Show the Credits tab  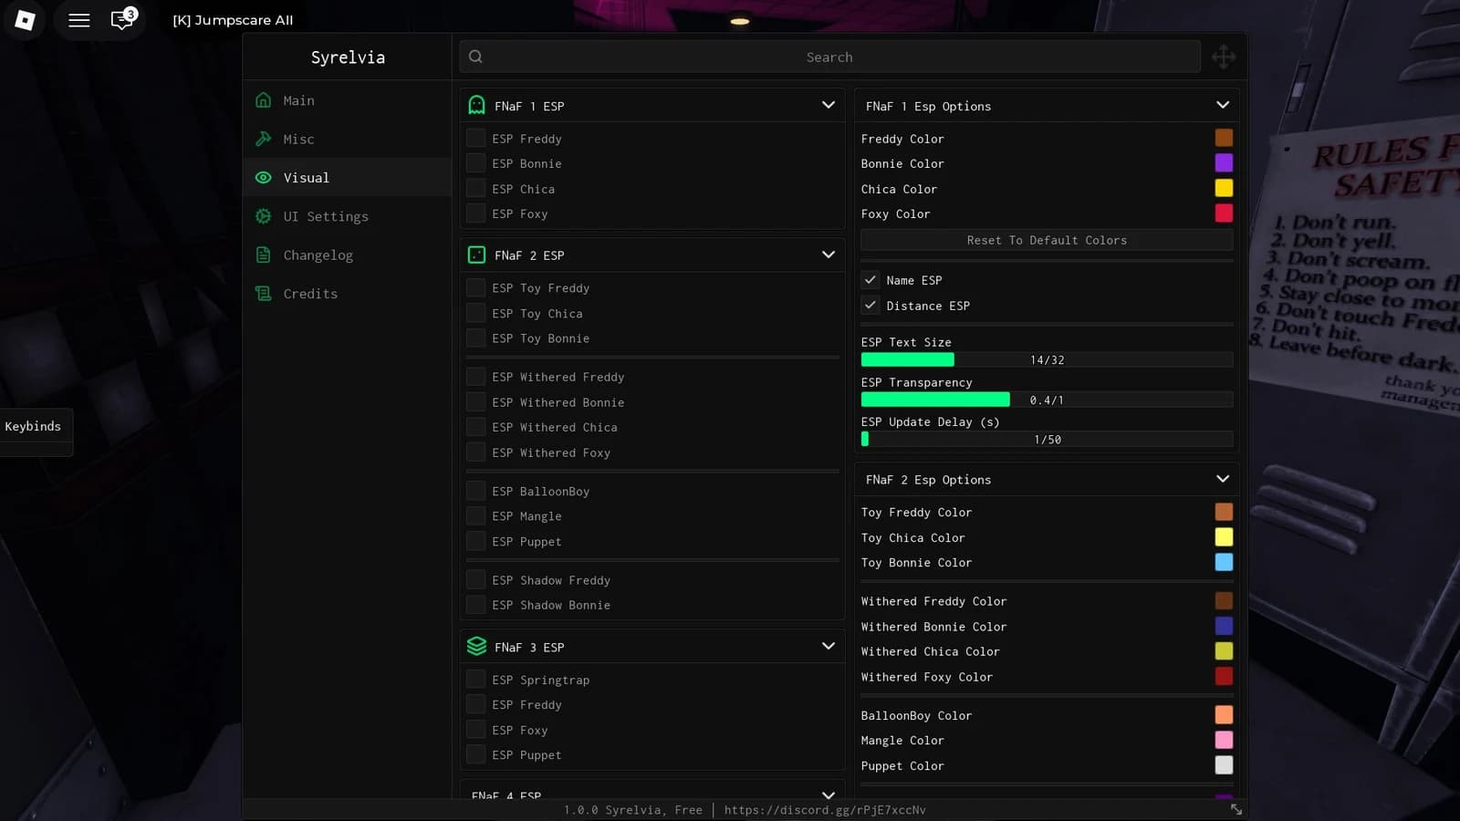coord(348,294)
